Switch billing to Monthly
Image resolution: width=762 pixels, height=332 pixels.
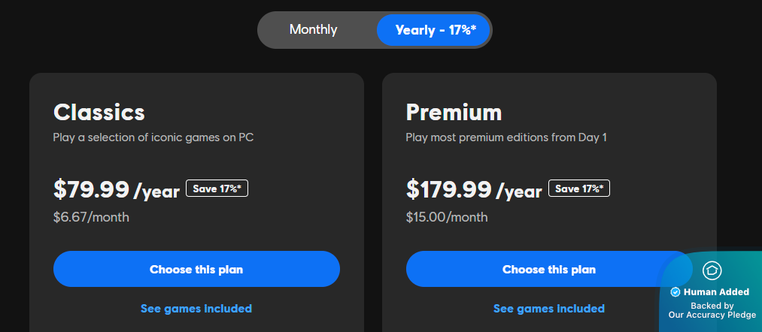(x=314, y=30)
